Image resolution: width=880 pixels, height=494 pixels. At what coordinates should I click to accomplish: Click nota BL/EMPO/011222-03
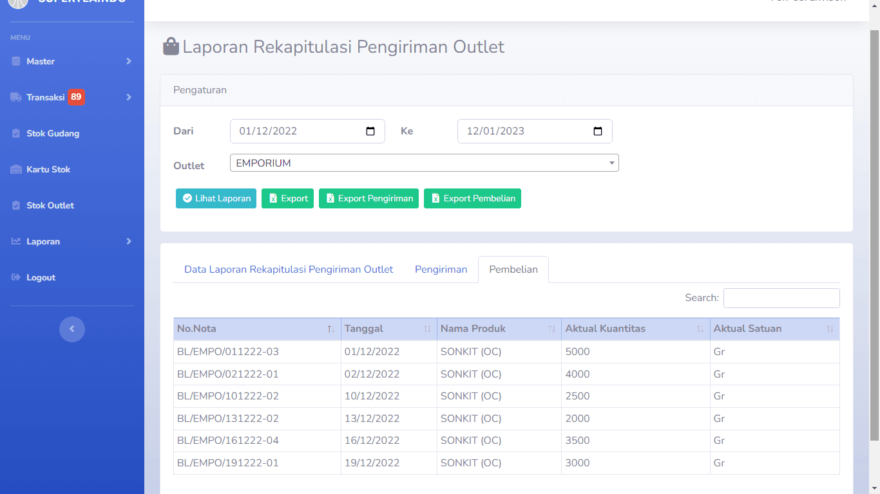pos(228,352)
